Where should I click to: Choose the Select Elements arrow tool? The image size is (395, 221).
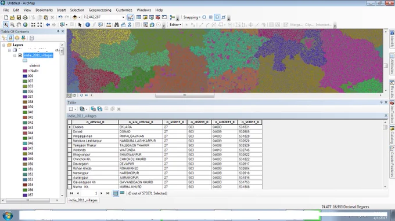80,25
